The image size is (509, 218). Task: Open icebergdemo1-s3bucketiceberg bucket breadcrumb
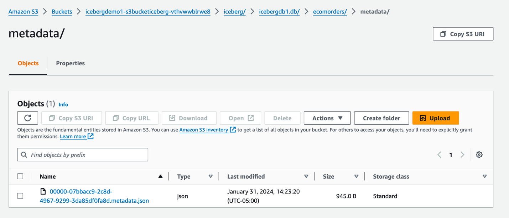pyautogui.click(x=148, y=11)
